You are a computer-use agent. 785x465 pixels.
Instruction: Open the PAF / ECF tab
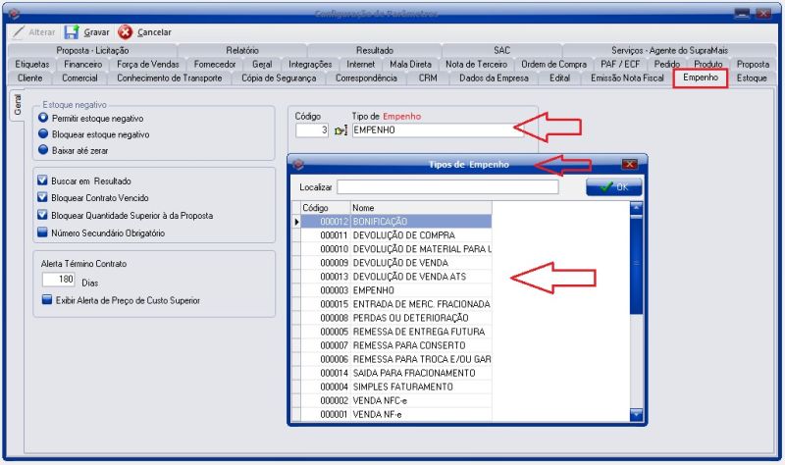pyautogui.click(x=620, y=65)
